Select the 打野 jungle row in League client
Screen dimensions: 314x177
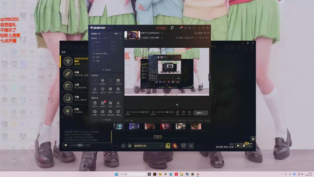[74, 111]
